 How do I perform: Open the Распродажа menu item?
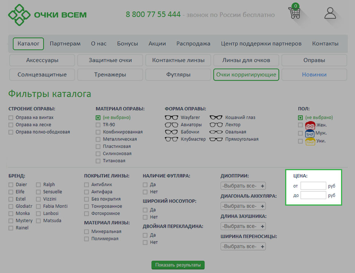pyautogui.click(x=193, y=44)
